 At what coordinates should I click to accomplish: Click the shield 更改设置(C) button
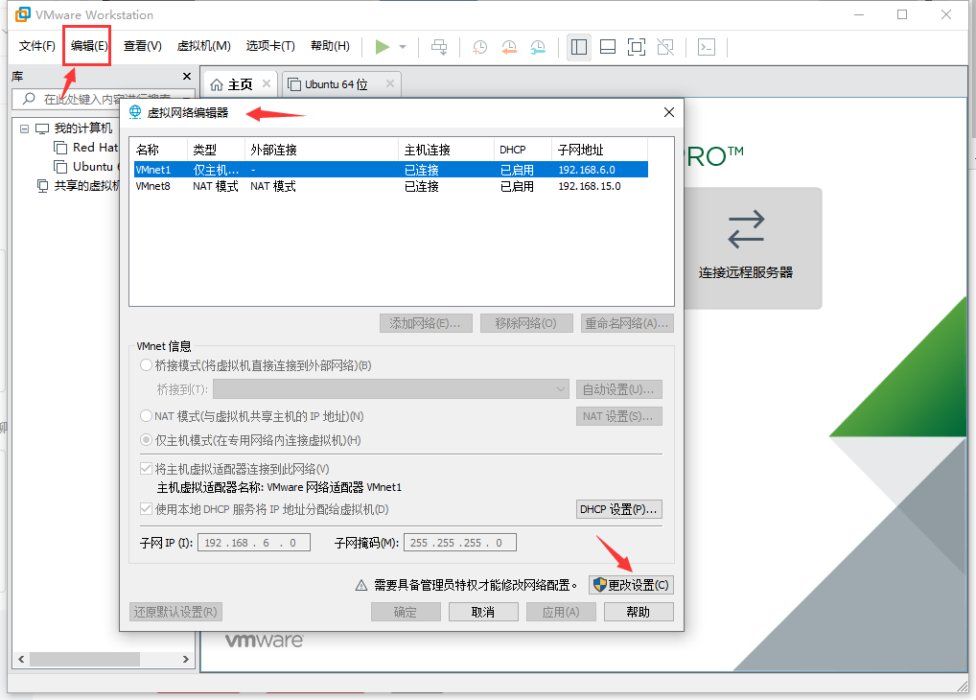[x=631, y=585]
